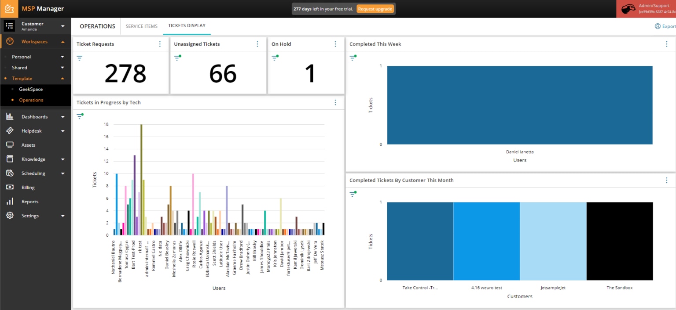Toggle the filter on Ticket Requests widget
Screen dimensions: 676x310
point(79,58)
